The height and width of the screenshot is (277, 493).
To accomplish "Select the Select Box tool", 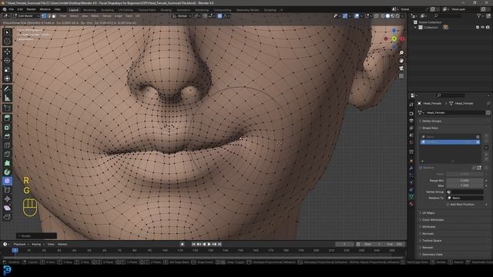I will coord(7,32).
